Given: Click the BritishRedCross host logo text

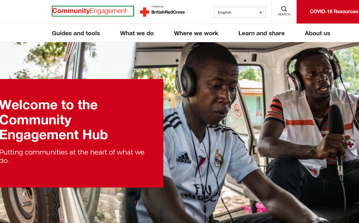Looking at the screenshot, I should [168, 12].
